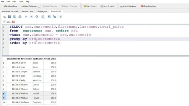Image resolution: width=189 pixels, height=106 pixels.
Task: Click cell 'Lisa' in results
Action: (26, 67)
